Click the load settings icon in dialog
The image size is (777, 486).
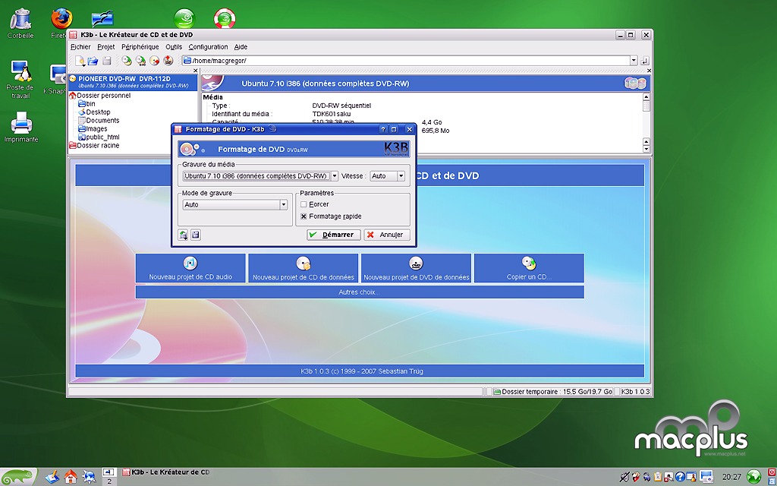click(x=183, y=235)
